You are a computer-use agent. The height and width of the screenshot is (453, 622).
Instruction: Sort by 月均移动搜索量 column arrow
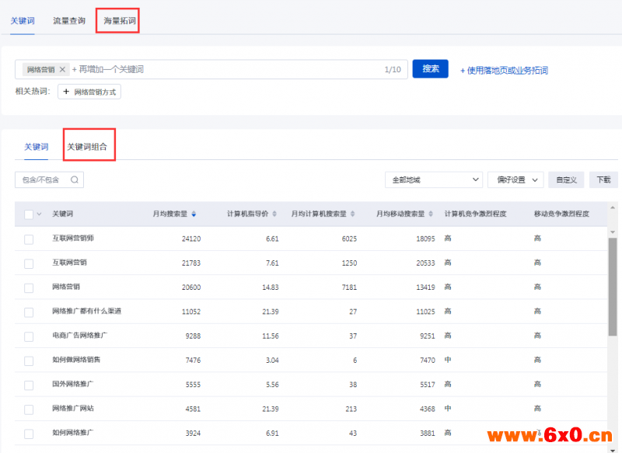pos(431,214)
